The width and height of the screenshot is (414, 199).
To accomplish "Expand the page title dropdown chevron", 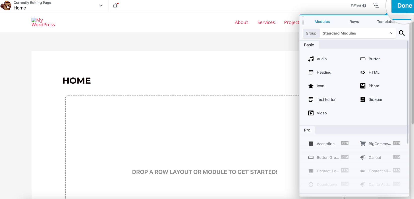I will pyautogui.click(x=101, y=5).
